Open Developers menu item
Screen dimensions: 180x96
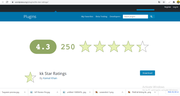(115, 17)
